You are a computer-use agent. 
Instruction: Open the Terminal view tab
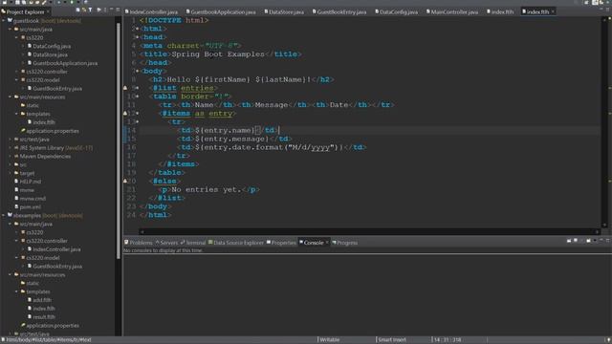click(193, 243)
